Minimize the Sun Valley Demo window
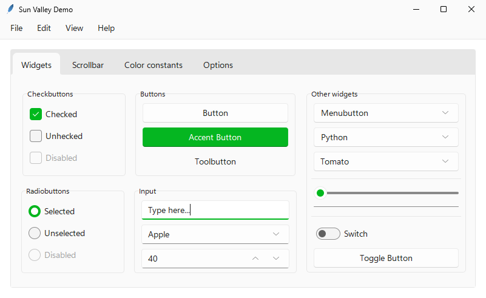 (416, 9)
